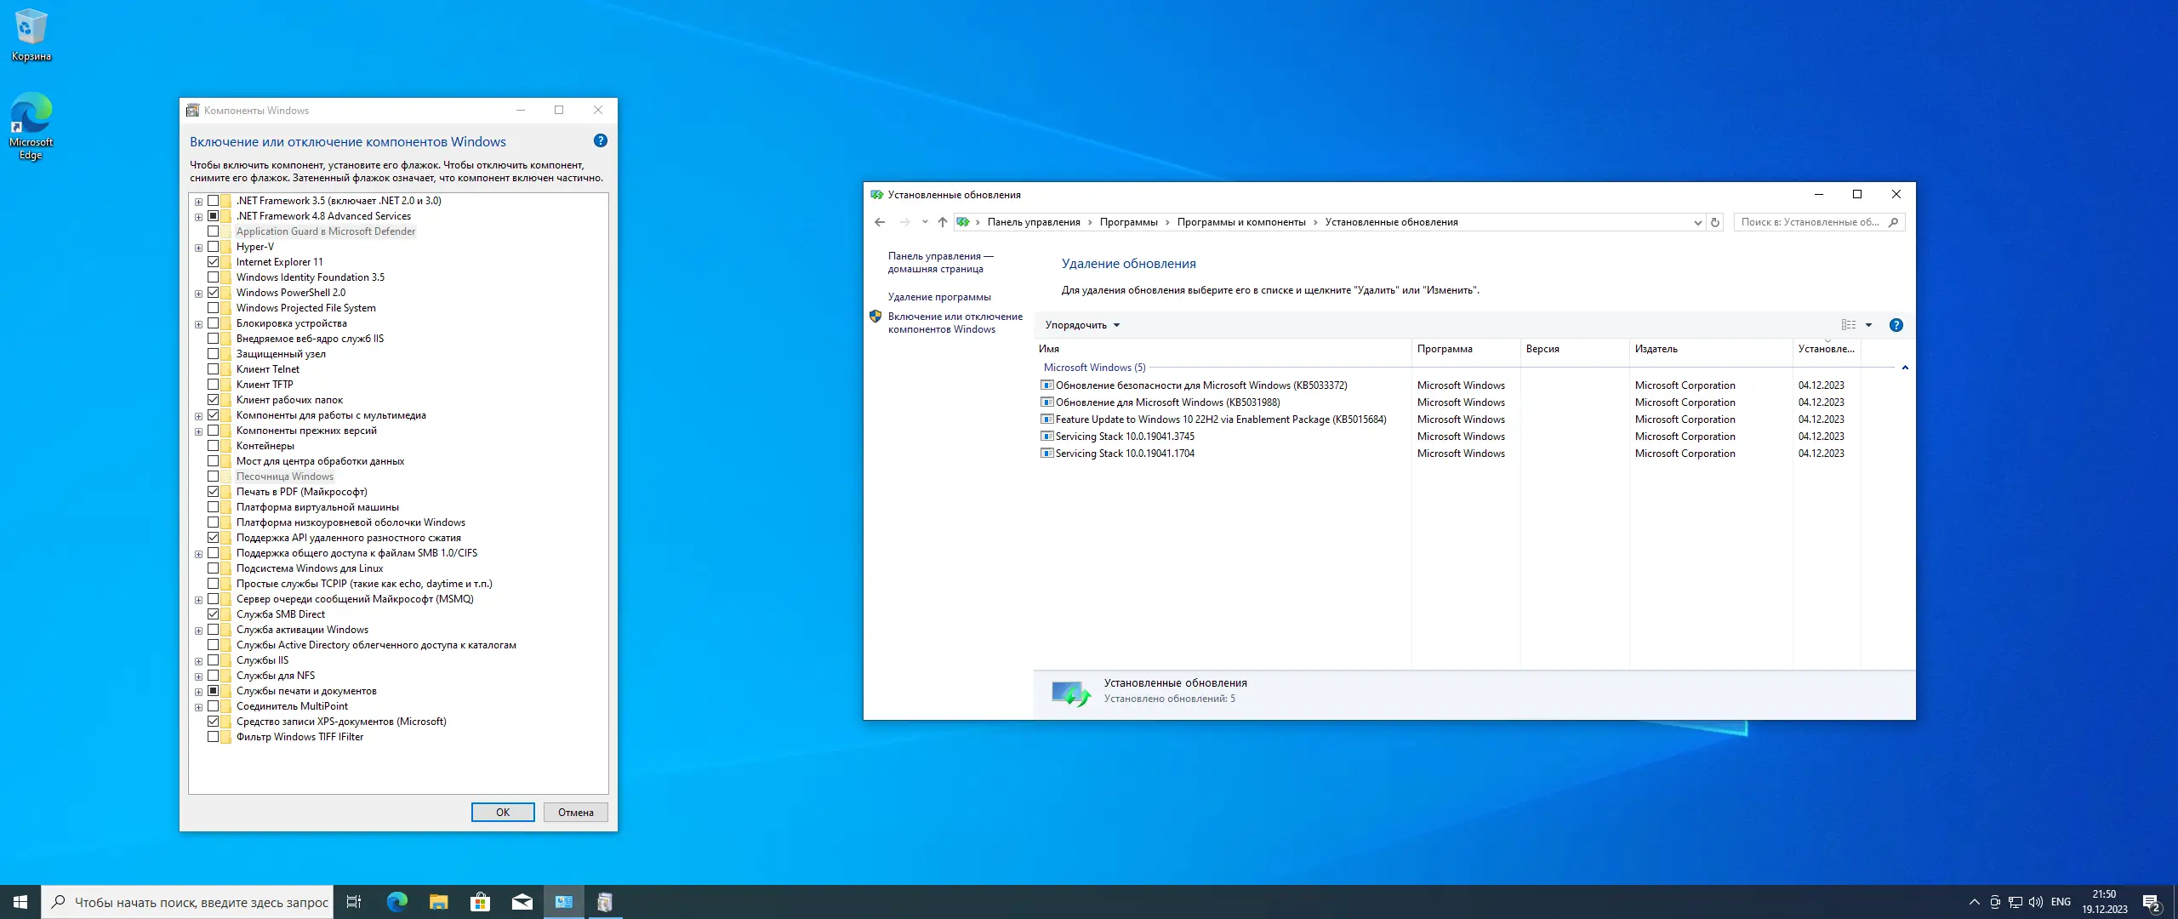Click the refresh button next to address bar
The width and height of the screenshot is (2178, 919).
click(x=1715, y=222)
